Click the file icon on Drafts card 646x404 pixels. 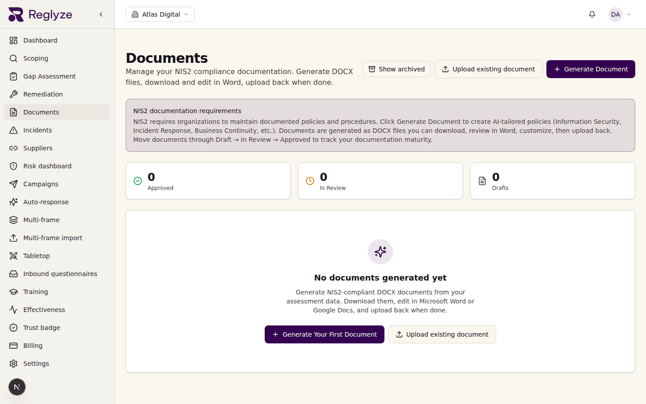pos(482,181)
